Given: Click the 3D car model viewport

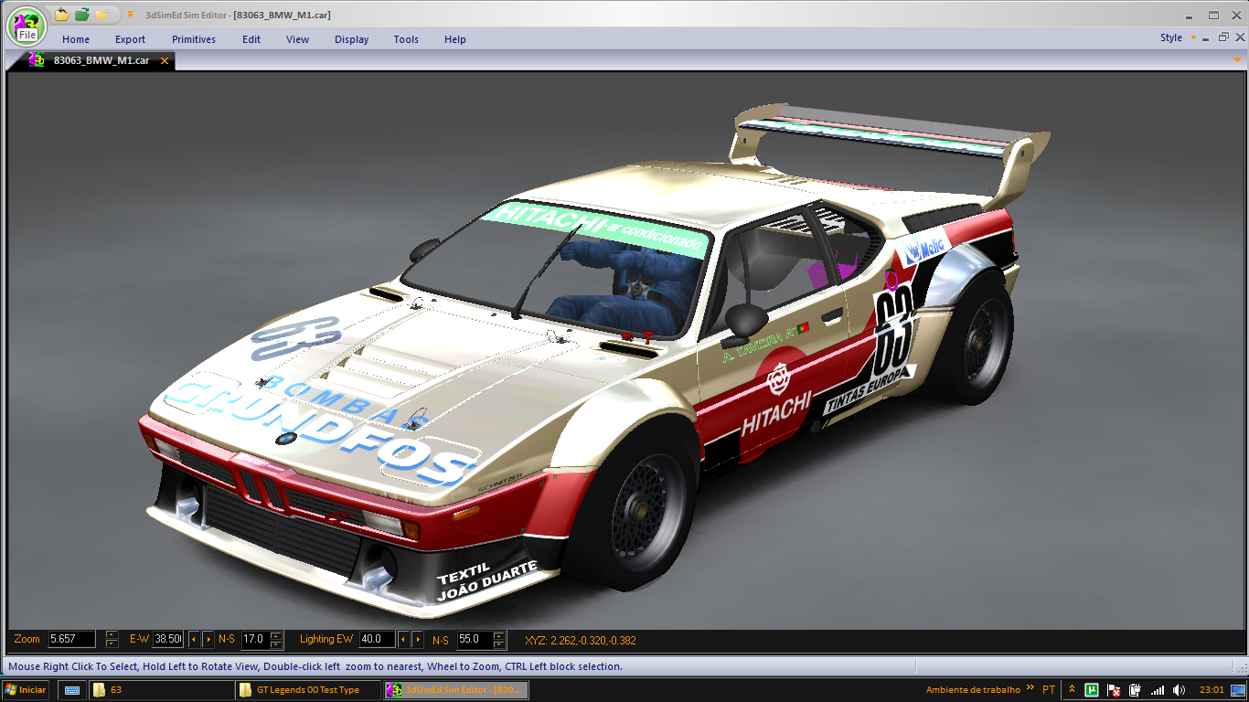Looking at the screenshot, I should point(624,350).
